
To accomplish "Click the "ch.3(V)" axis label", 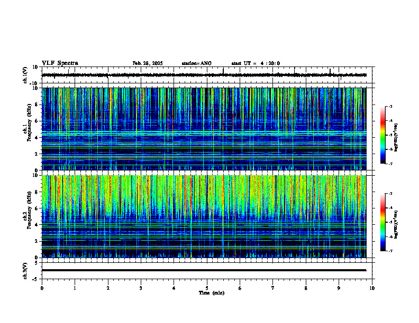I will tap(25, 271).
